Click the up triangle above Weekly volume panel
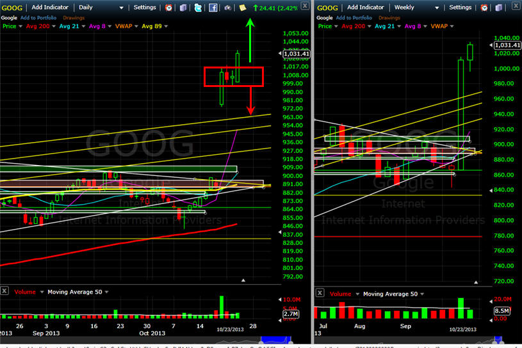Image resolution: width=522 pixels, height=348 pixels. pyautogui.click(x=476, y=282)
